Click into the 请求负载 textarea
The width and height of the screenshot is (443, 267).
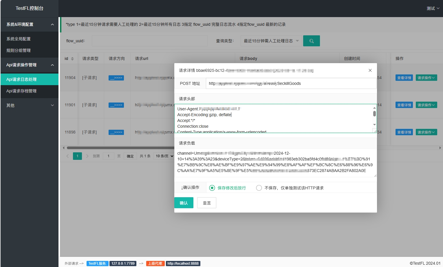(x=275, y=162)
